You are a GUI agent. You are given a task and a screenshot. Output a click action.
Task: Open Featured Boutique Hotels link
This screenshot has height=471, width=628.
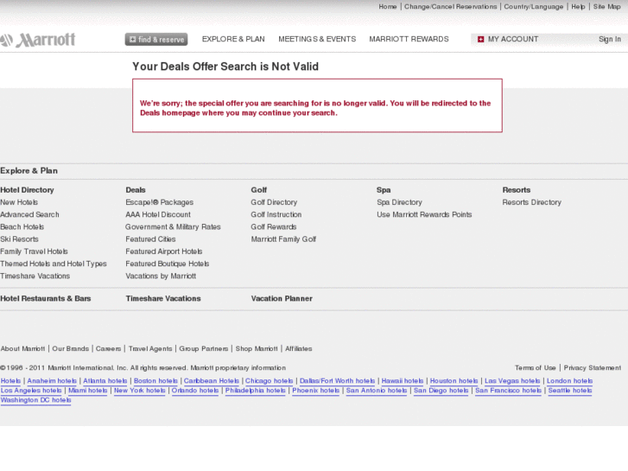(168, 264)
